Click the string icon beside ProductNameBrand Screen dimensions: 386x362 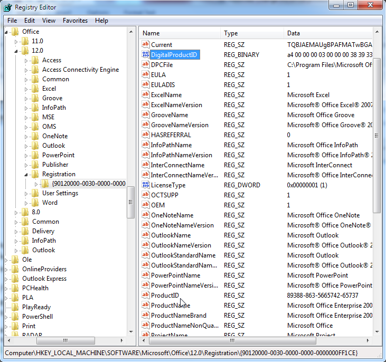(x=146, y=315)
